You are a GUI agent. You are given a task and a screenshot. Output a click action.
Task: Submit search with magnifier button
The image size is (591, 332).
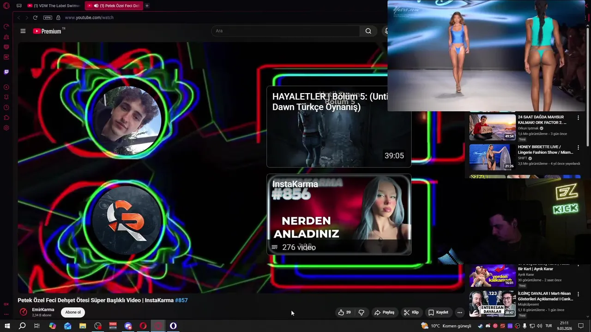click(x=368, y=31)
